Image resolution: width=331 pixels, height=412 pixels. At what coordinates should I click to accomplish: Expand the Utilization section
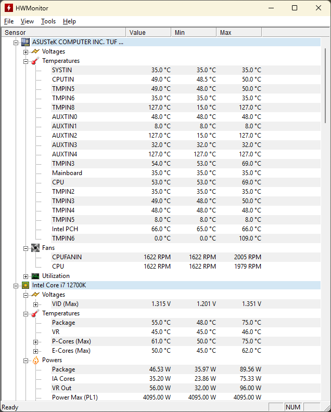coord(26,276)
